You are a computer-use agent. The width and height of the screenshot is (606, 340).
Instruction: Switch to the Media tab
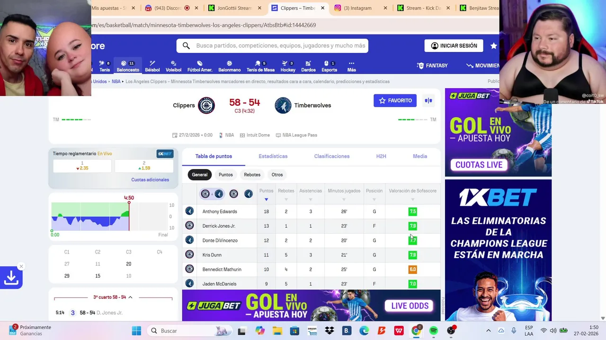[420, 156]
